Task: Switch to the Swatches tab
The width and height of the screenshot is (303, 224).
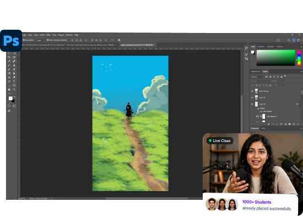Action: (261, 47)
